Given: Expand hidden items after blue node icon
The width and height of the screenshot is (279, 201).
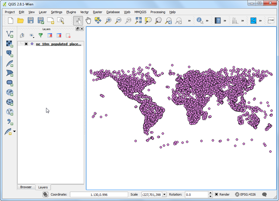Looking at the screenshot, I should (x=260, y=21).
